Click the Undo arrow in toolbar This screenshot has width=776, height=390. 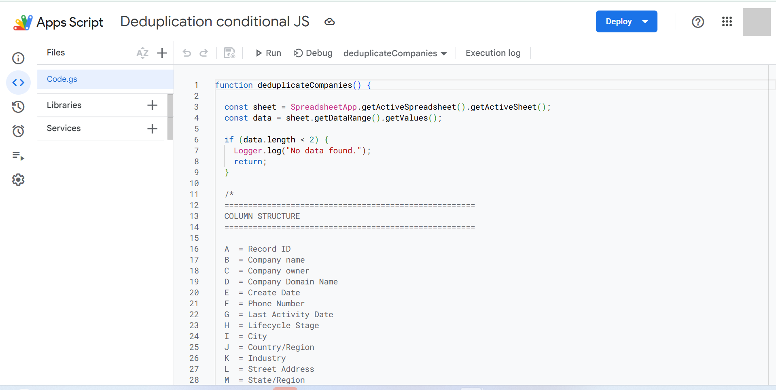tap(187, 53)
